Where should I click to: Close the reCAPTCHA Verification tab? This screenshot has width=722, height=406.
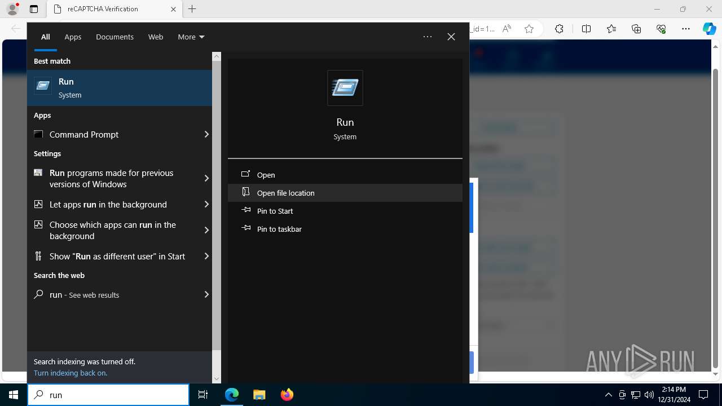click(173, 9)
